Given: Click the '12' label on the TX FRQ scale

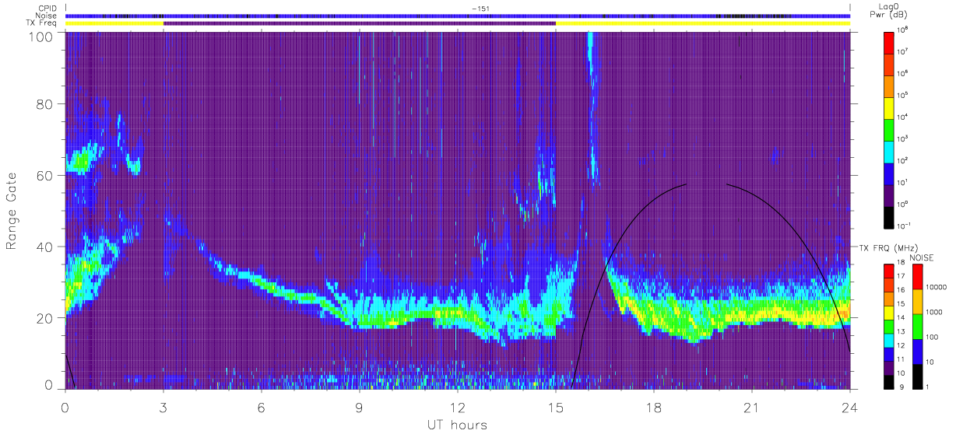Looking at the screenshot, I should pyautogui.click(x=901, y=346).
